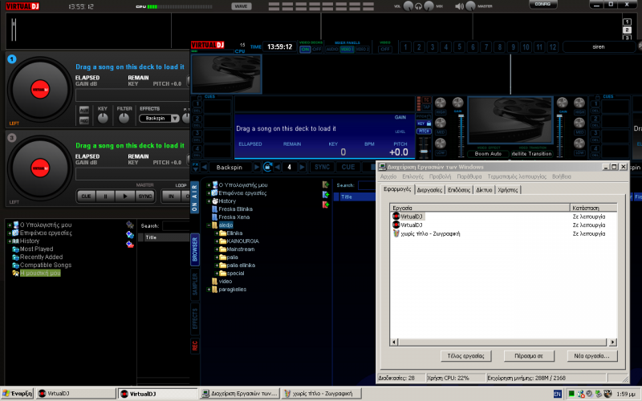Click the blue plus icon right of Επιφάνεια εργασίας
Viewport: 642px width, 401px height.
click(130, 234)
